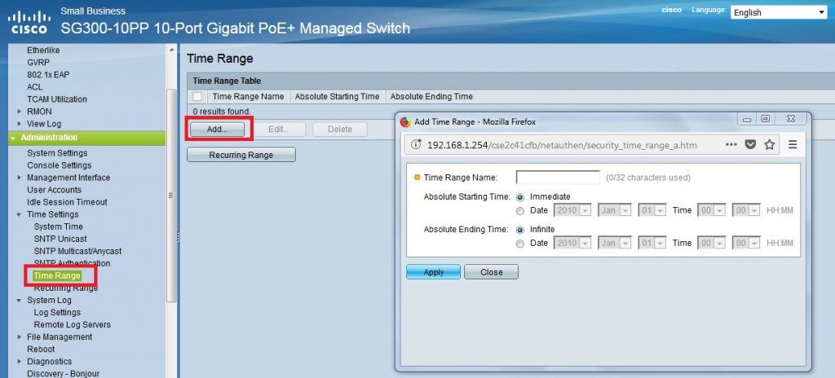Click Time Range Name column header
The width and height of the screenshot is (835, 378).
coord(249,96)
